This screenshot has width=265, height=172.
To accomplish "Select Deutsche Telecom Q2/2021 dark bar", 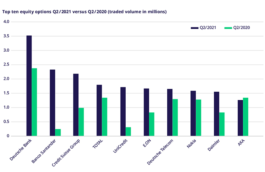I will point(170,112).
